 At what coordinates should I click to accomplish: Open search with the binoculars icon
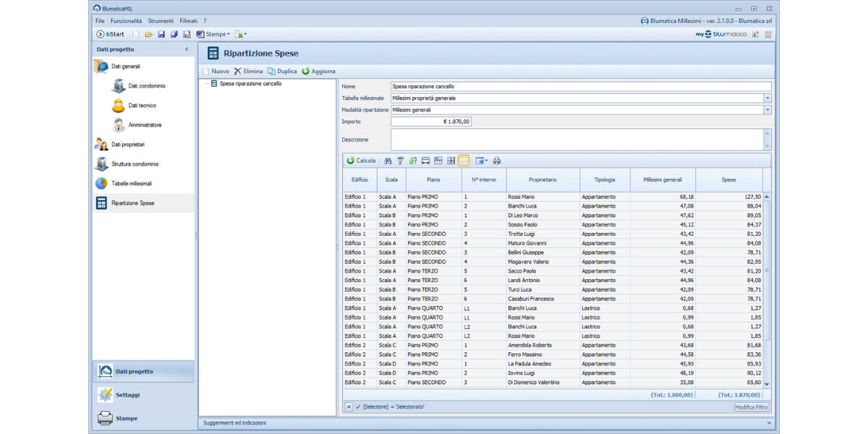coord(388,161)
